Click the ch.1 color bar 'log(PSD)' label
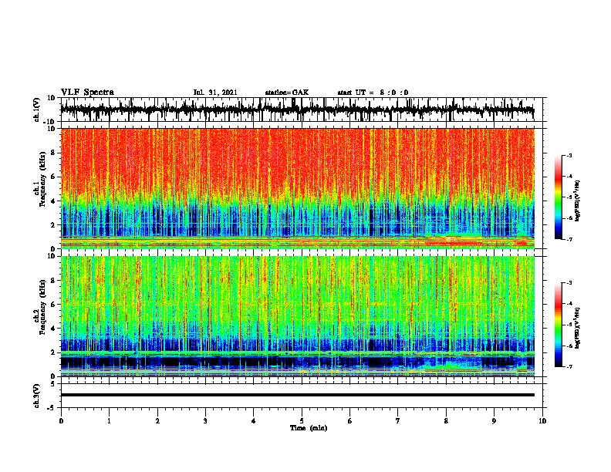 [x=578, y=201]
